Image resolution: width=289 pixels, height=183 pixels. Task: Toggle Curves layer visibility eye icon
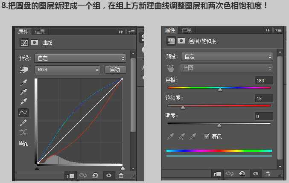pos(109,175)
